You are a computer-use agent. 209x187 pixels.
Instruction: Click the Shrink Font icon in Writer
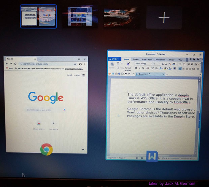[166, 64]
